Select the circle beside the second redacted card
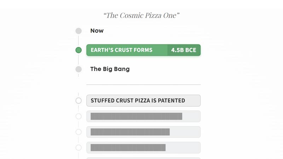 [x=79, y=132]
